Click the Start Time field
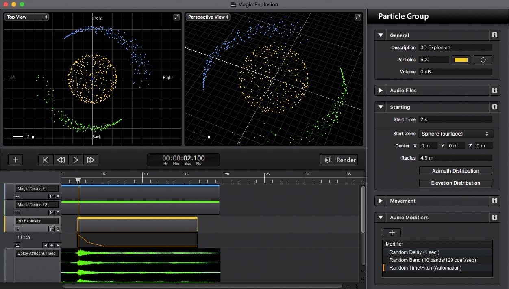The height and width of the screenshot is (289, 509). point(455,119)
